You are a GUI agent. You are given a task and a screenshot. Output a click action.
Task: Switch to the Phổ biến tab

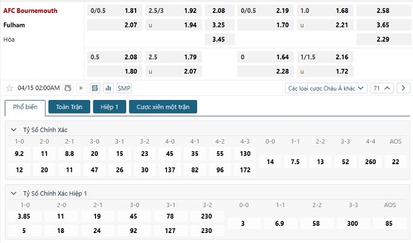[x=25, y=107]
